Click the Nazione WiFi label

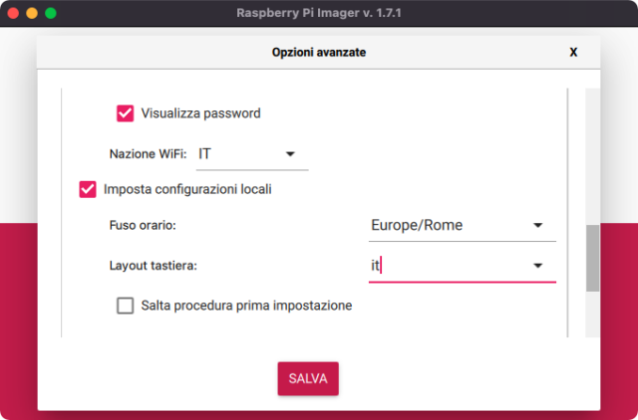tap(148, 154)
